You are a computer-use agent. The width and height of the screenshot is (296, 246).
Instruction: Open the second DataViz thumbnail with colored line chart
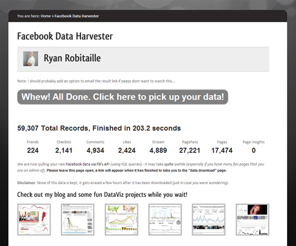click(78, 220)
